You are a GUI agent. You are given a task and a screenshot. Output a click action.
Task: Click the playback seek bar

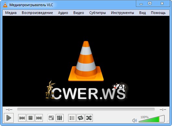click(86, 109)
